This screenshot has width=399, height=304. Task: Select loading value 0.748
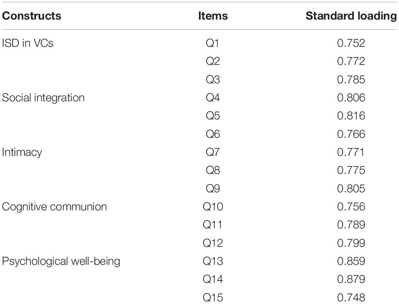(351, 297)
